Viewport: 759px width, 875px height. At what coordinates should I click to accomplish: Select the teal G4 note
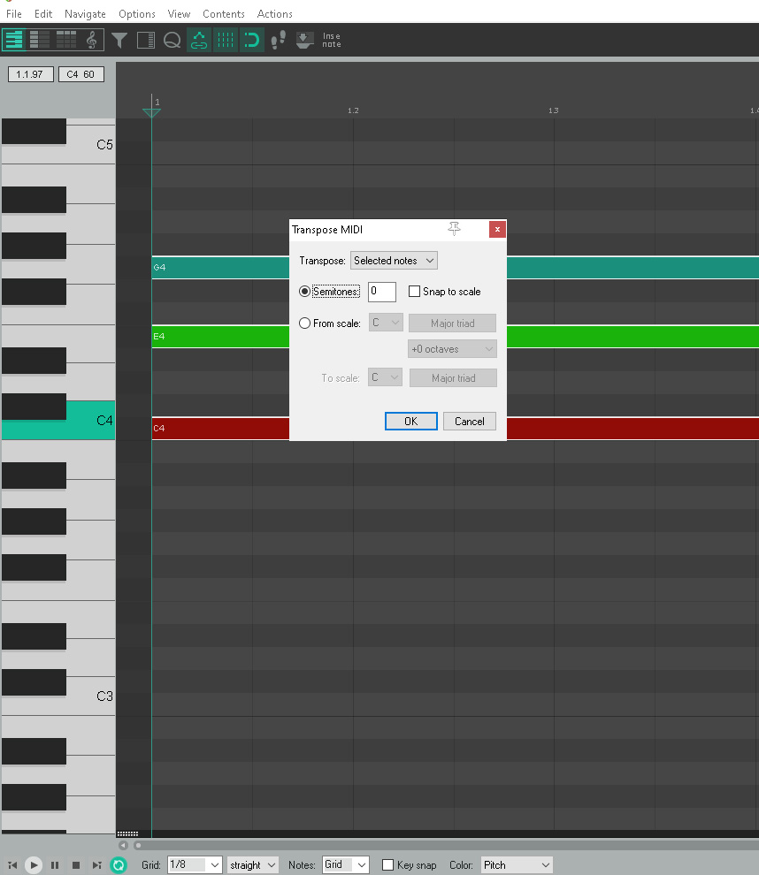(x=220, y=267)
